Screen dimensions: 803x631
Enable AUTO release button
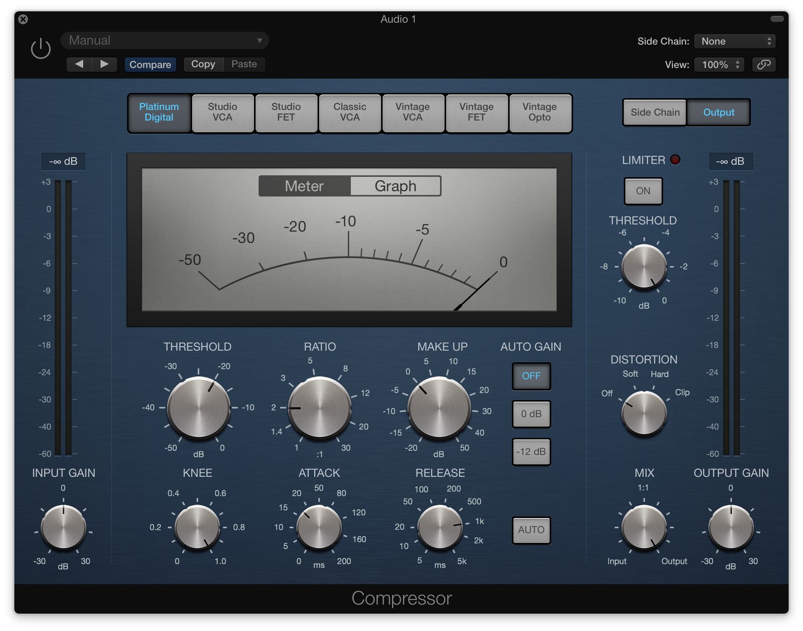531,530
